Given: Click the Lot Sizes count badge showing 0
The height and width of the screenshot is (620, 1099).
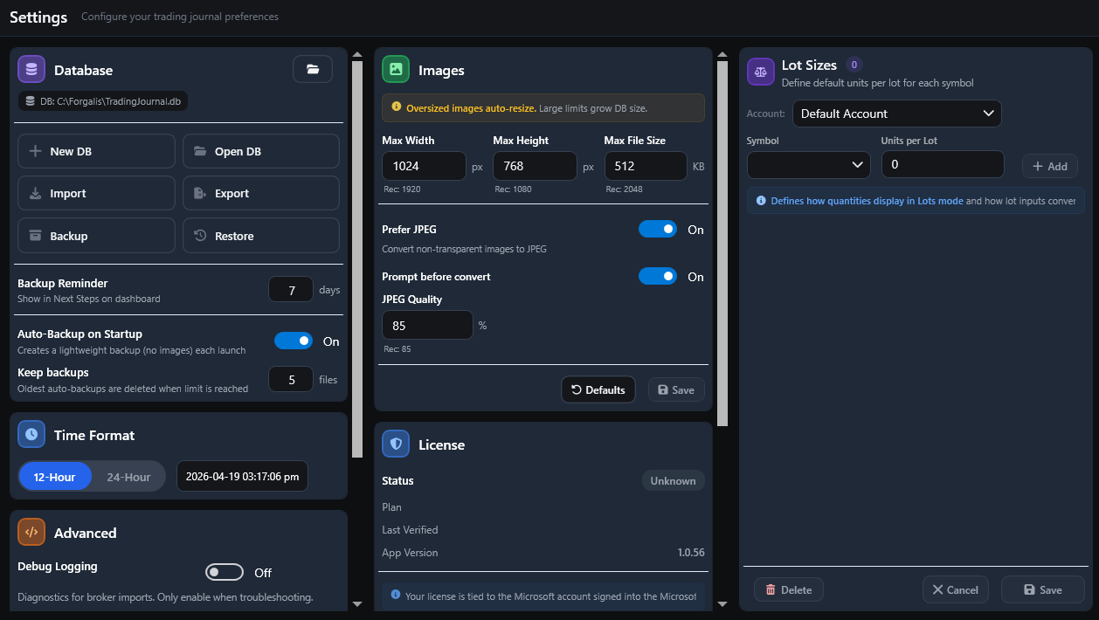Looking at the screenshot, I should coord(854,65).
